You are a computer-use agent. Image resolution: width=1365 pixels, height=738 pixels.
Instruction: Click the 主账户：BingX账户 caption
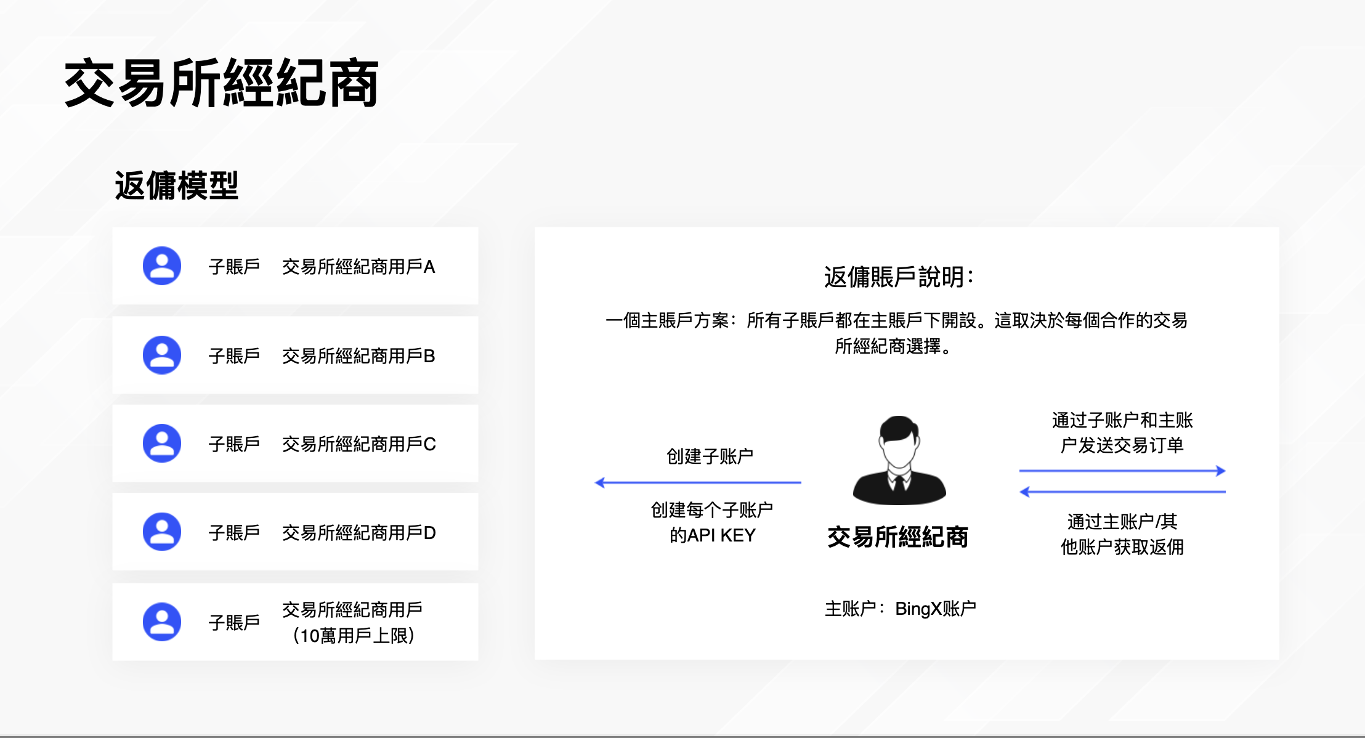pyautogui.click(x=900, y=609)
